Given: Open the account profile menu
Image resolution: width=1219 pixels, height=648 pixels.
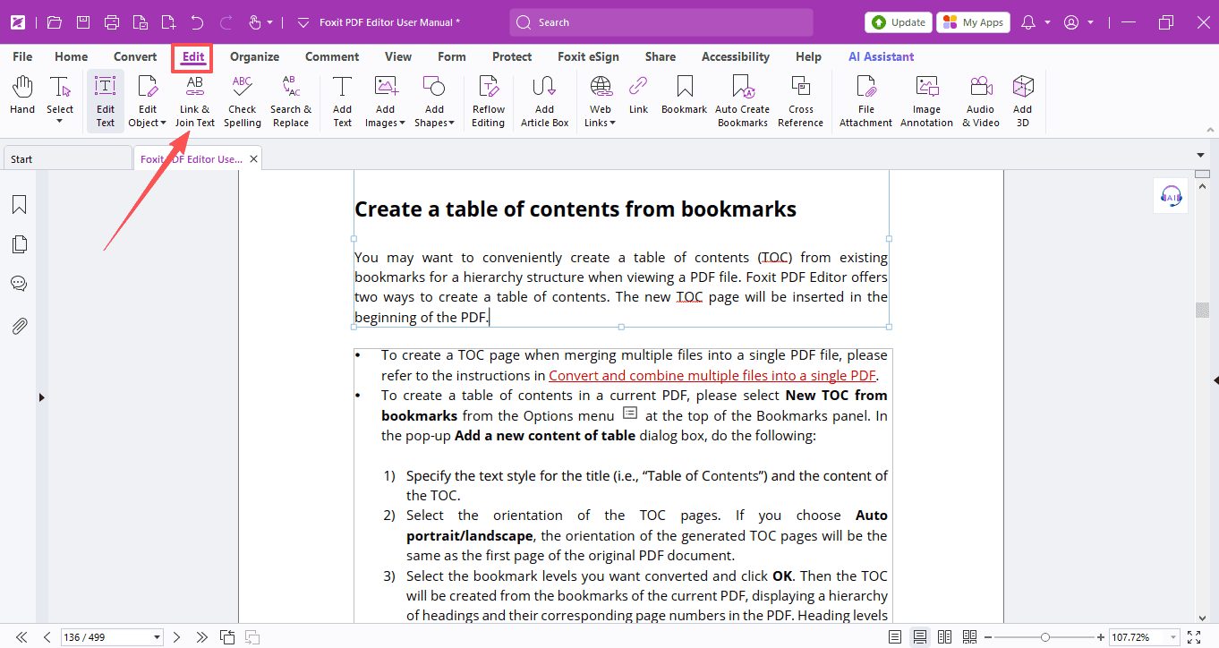Looking at the screenshot, I should (x=1078, y=22).
